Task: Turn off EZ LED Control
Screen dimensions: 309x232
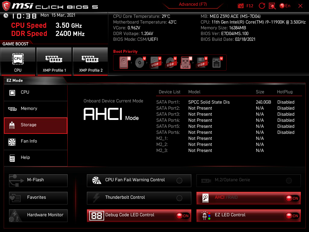Action: (292, 216)
